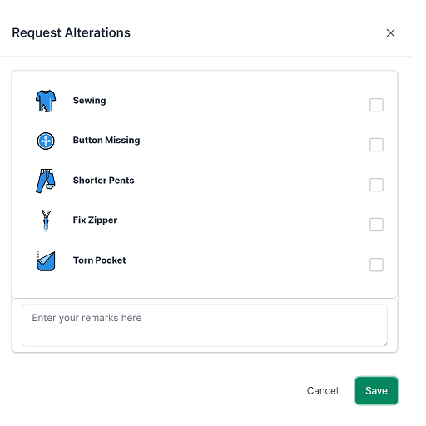Click the zipper icon for Fix Zipper
This screenshot has height=426, width=426.
46,220
